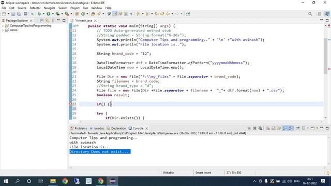331x186 pixels.
Task: Open dropdown arrow beside Debug icon
Action: click(43, 14)
